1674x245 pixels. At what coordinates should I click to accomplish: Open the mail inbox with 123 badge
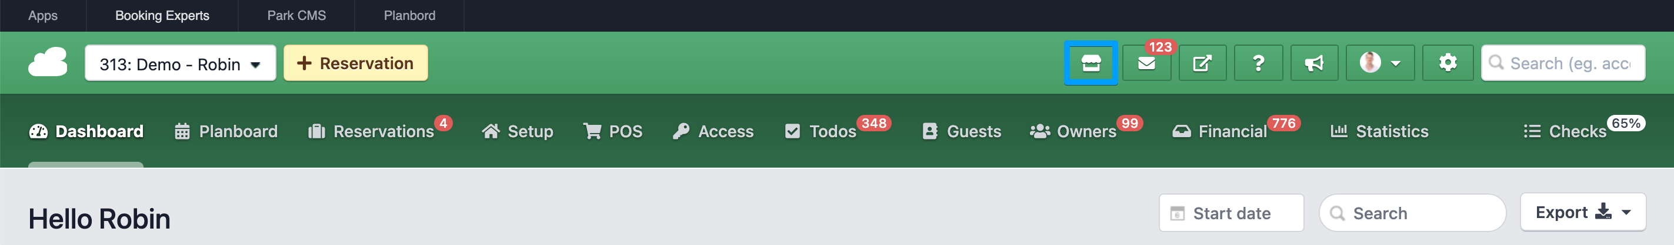pyautogui.click(x=1146, y=63)
